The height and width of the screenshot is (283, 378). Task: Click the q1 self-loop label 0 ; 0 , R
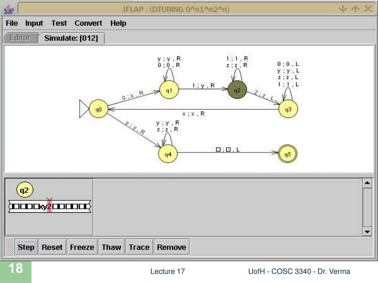(x=169, y=65)
